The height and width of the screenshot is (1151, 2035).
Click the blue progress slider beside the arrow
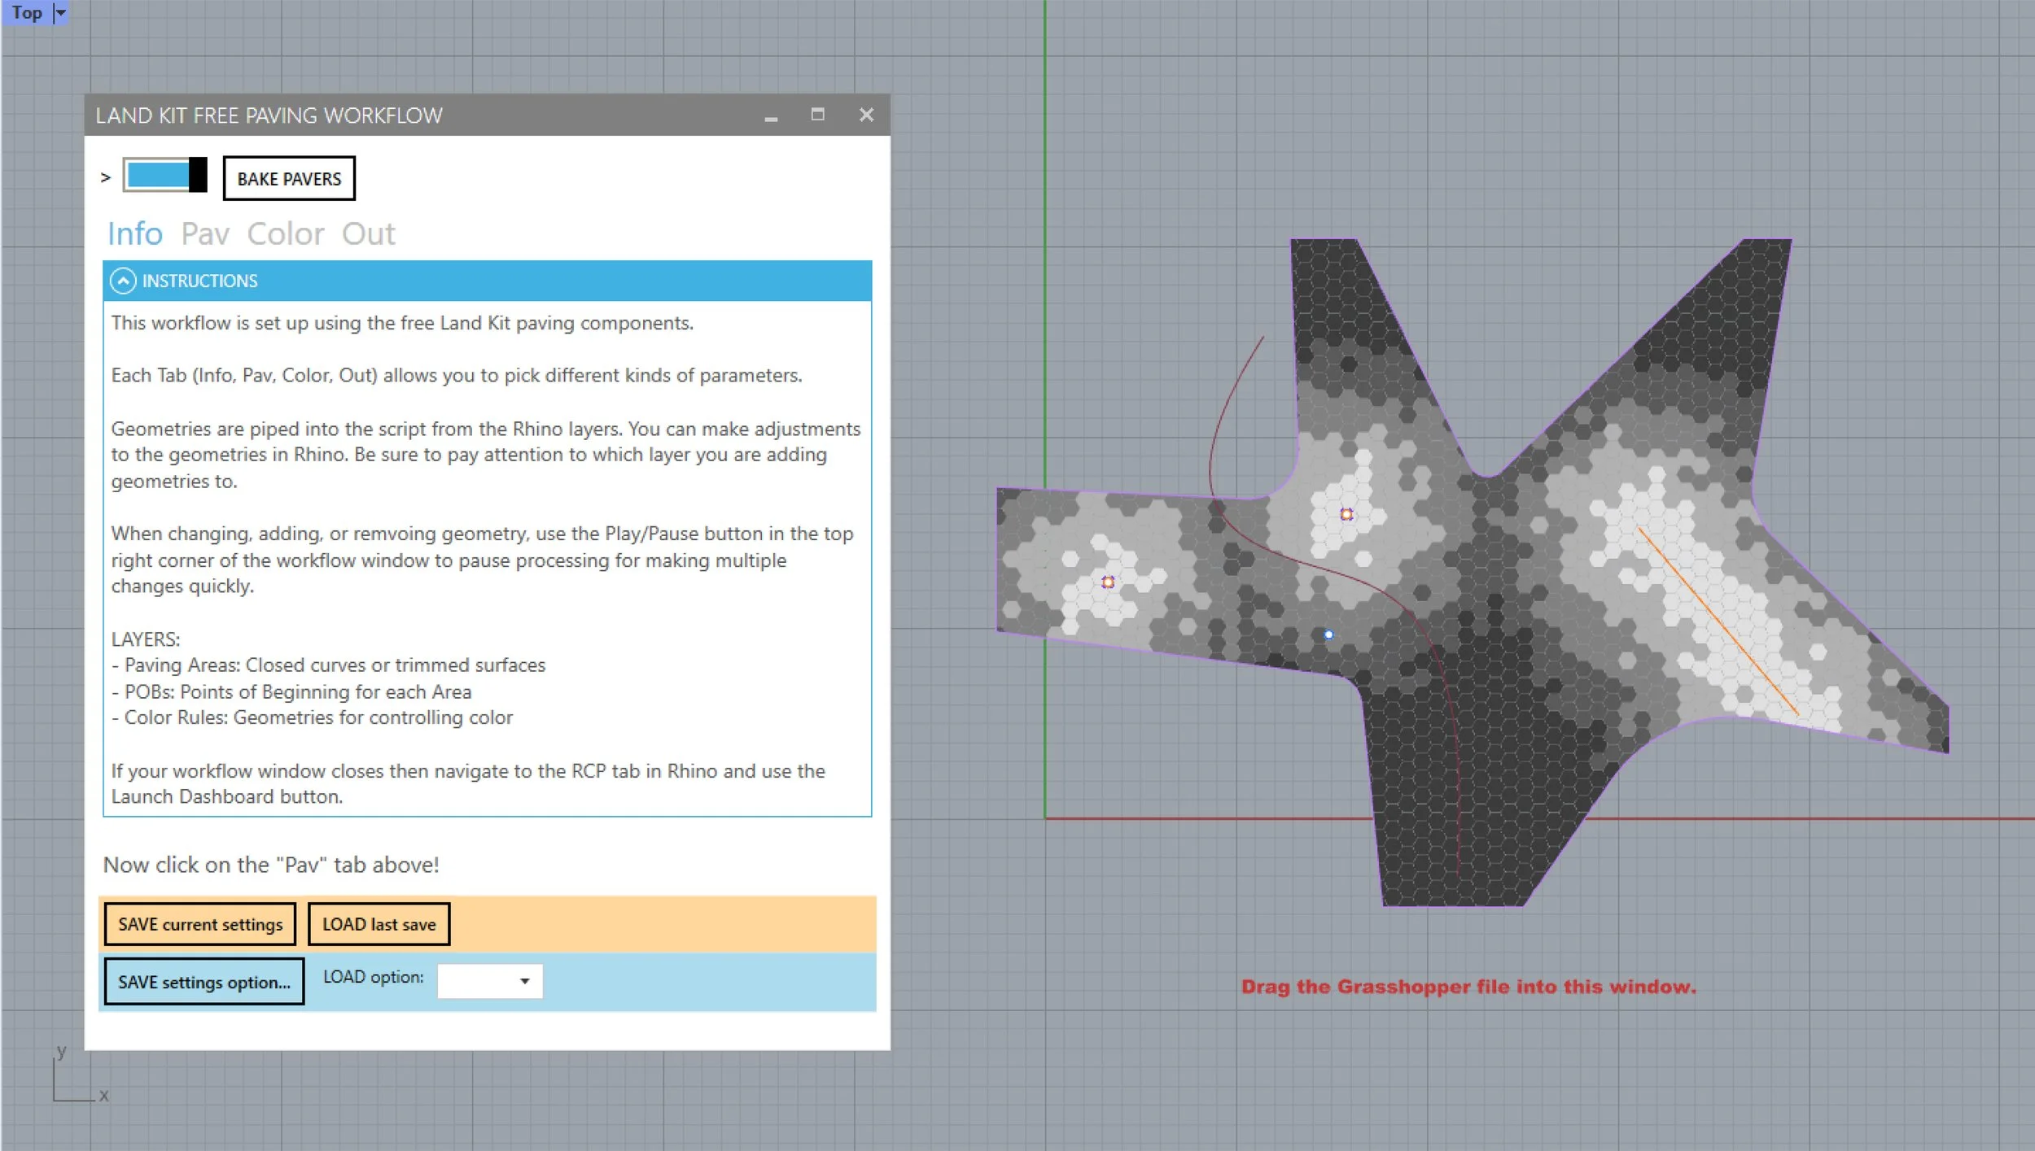[159, 177]
